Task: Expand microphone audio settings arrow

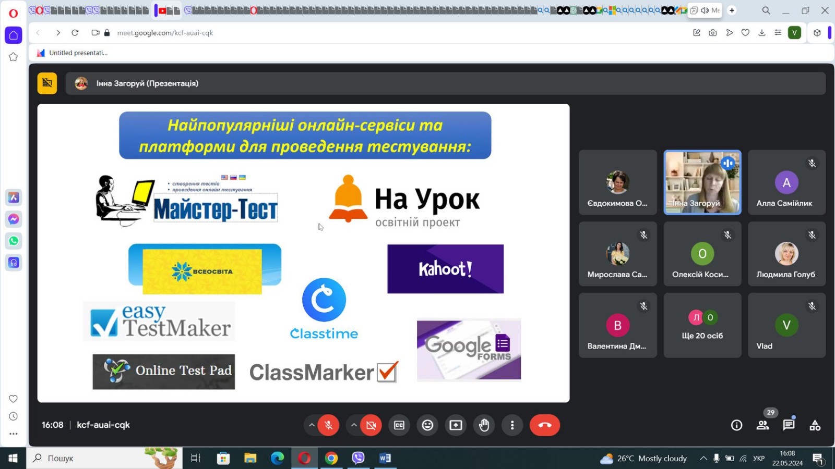Action: tap(312, 425)
